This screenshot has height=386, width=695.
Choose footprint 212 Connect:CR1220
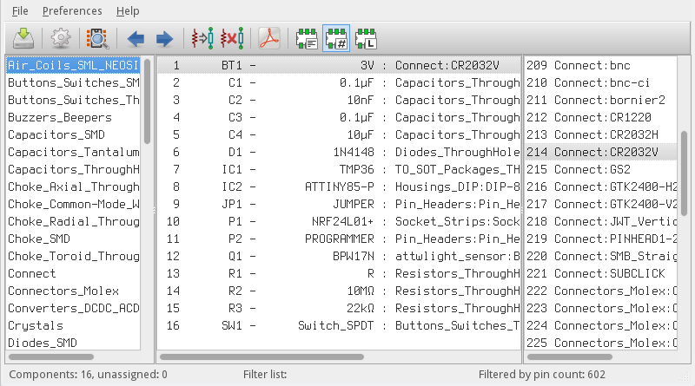pos(601,117)
